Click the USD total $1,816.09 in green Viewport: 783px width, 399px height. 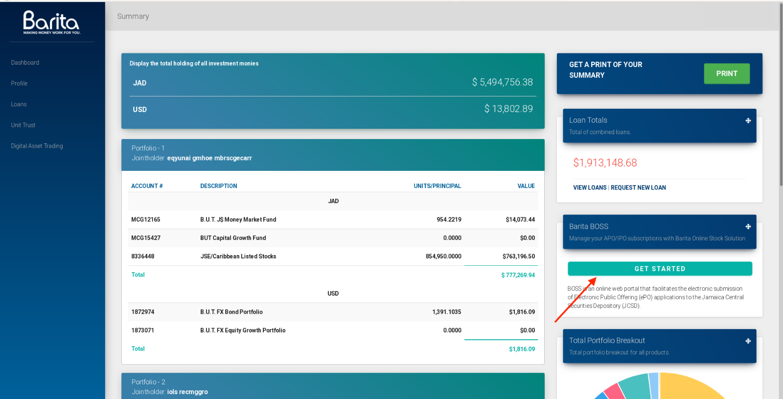522,349
